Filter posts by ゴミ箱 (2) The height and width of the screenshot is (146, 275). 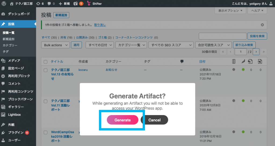point(105,37)
